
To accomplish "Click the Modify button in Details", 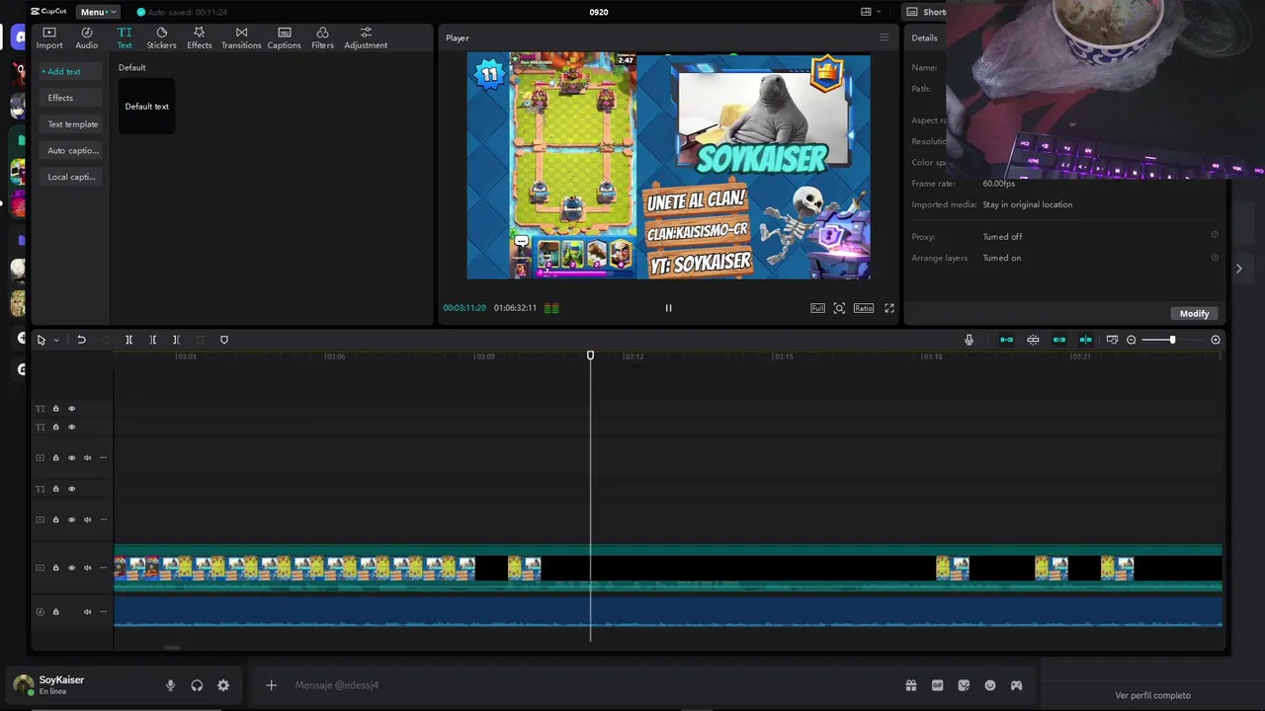I will [1194, 313].
